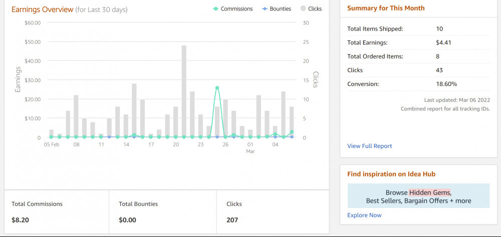501x237 pixels.
Task: Click the first gray bar above 05 Feb
Action: (x=51, y=133)
